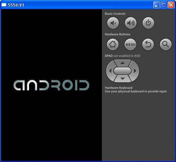Click the Basic Controls label

coord(115,14)
